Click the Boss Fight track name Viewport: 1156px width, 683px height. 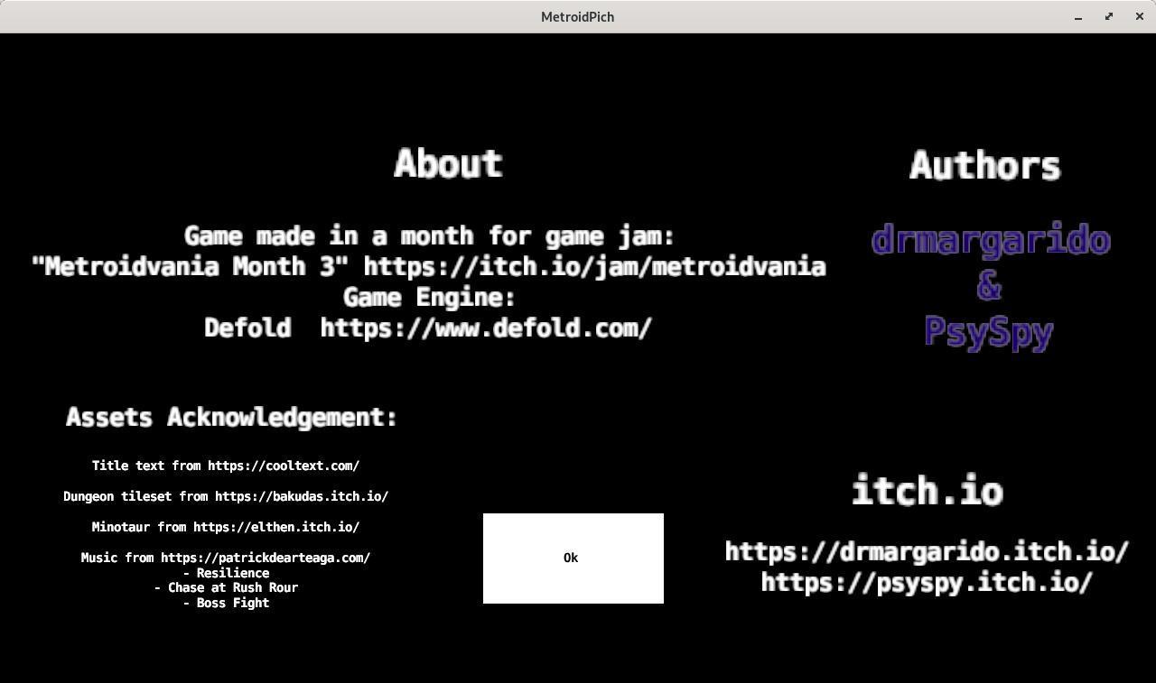point(226,604)
